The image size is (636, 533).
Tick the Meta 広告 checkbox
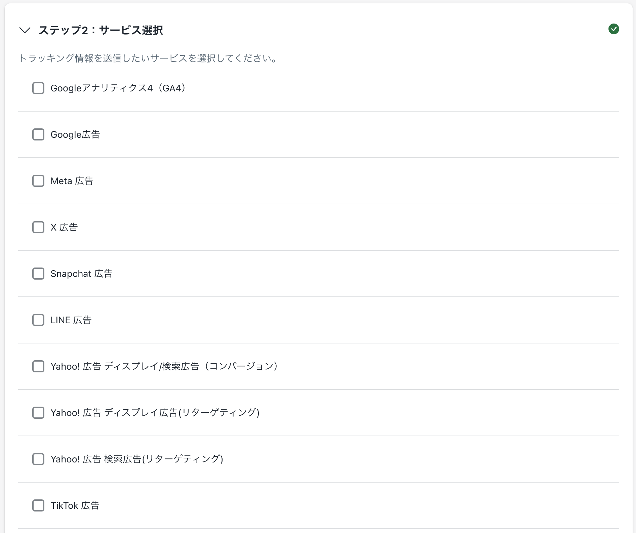[x=38, y=181]
